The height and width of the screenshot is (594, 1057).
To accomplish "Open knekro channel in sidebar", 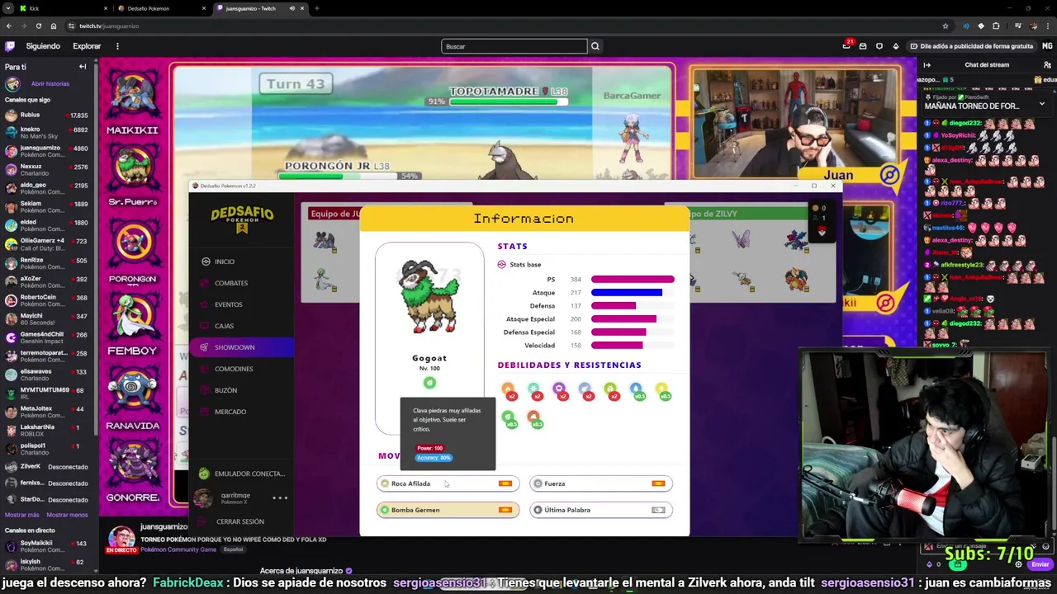I will pyautogui.click(x=48, y=134).
